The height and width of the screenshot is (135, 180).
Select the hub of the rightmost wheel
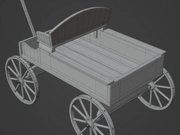pyautogui.click(x=152, y=86)
